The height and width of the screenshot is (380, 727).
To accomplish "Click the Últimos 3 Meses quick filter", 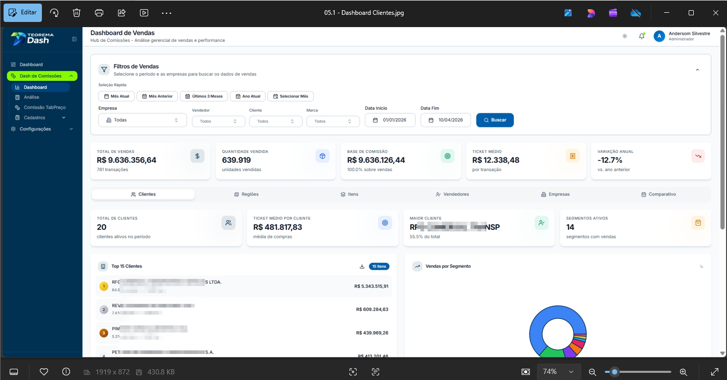I will (x=204, y=96).
